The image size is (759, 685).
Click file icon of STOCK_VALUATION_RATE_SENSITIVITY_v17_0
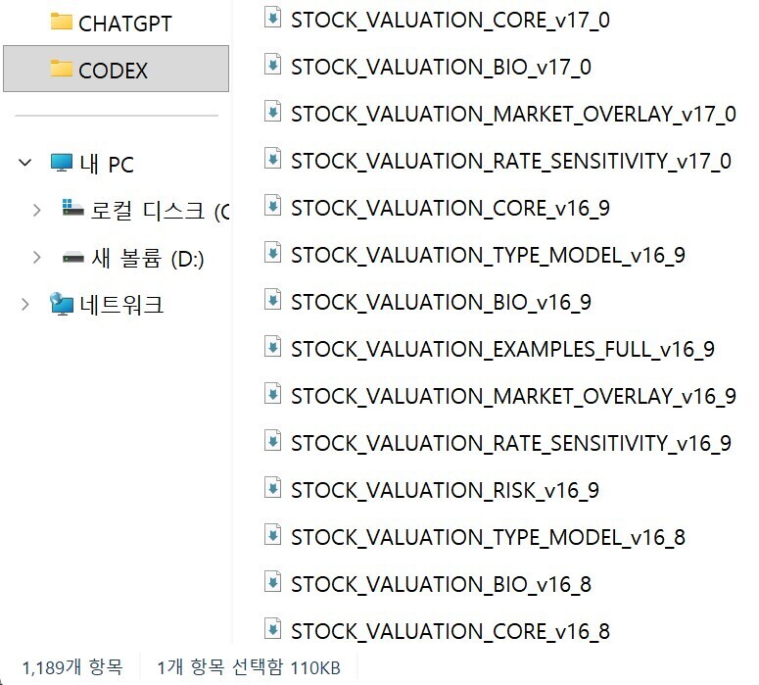pos(272,160)
